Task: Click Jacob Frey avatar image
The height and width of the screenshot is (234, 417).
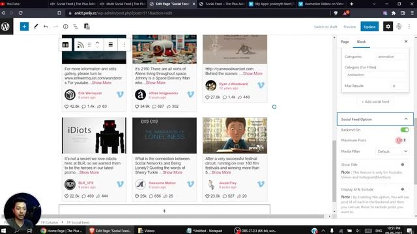Action: tap(211, 185)
